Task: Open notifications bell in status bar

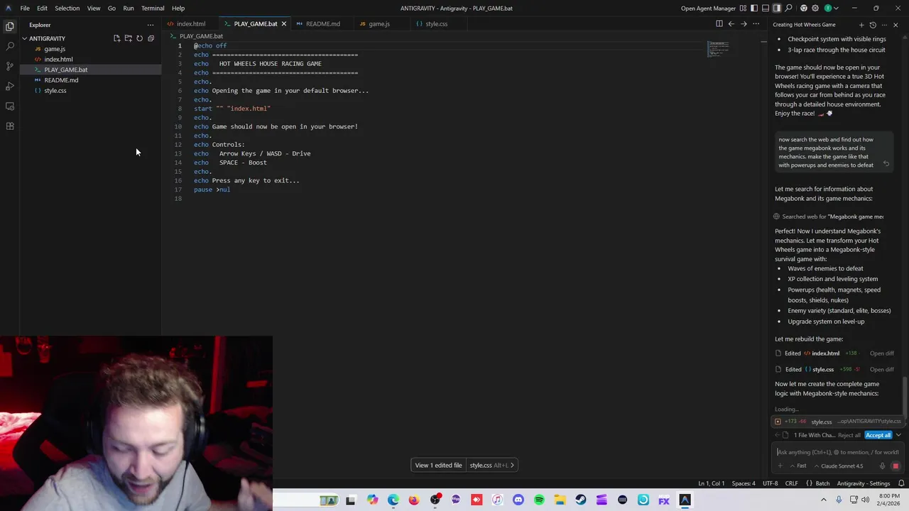Action: click(901, 483)
